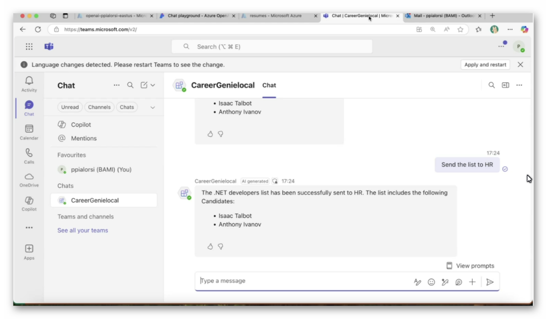Click the Teams and channels header
547x319 pixels.
point(85,217)
